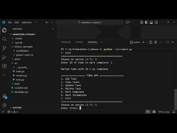Toggle the secondary side bar
The height and width of the screenshot is (133, 177).
pos(156,22)
